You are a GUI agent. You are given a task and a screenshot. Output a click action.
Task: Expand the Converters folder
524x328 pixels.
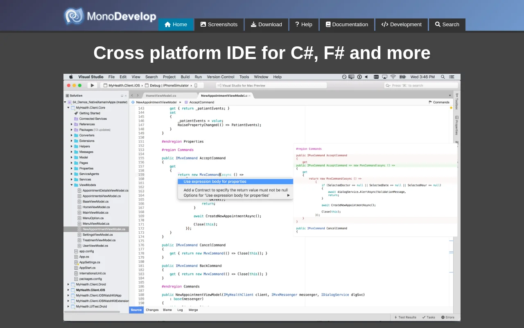(x=72, y=135)
